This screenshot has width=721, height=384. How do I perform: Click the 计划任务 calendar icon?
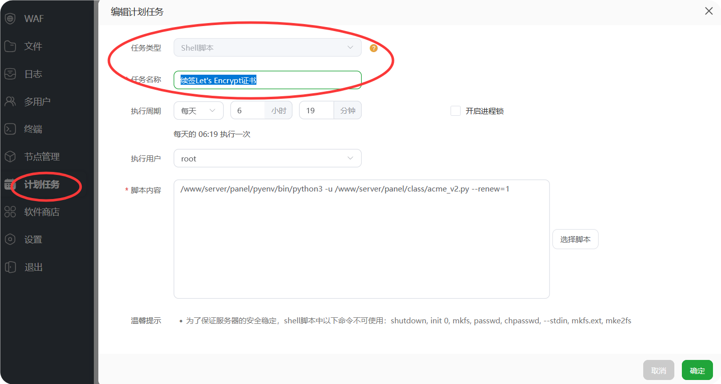click(x=10, y=184)
